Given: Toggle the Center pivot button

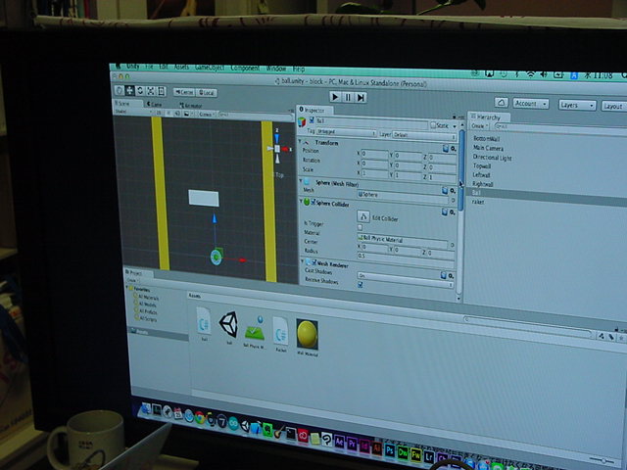Looking at the screenshot, I should pyautogui.click(x=184, y=92).
